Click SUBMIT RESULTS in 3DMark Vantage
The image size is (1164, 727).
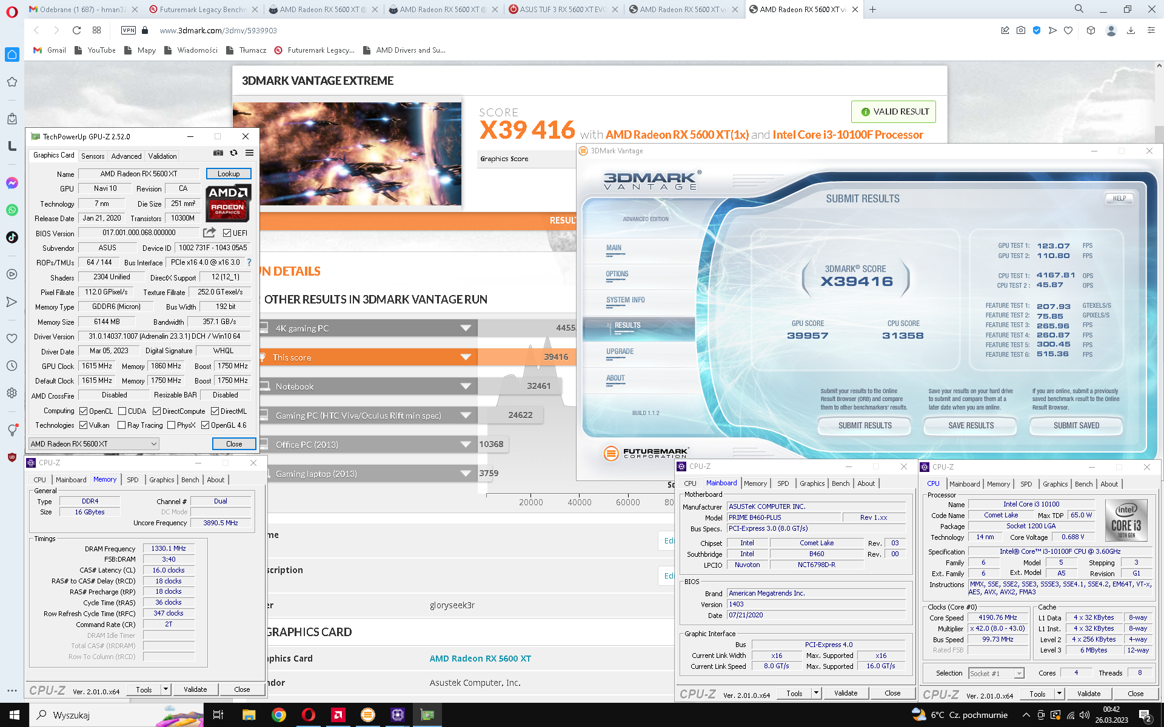click(x=865, y=426)
